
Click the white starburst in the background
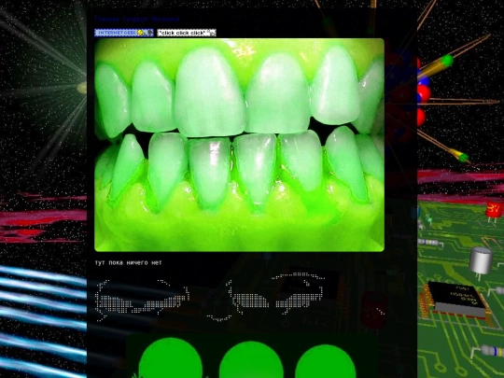(x=80, y=88)
